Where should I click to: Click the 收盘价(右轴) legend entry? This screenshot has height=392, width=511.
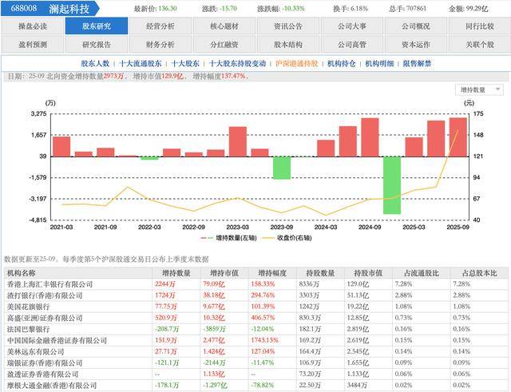coord(287,238)
